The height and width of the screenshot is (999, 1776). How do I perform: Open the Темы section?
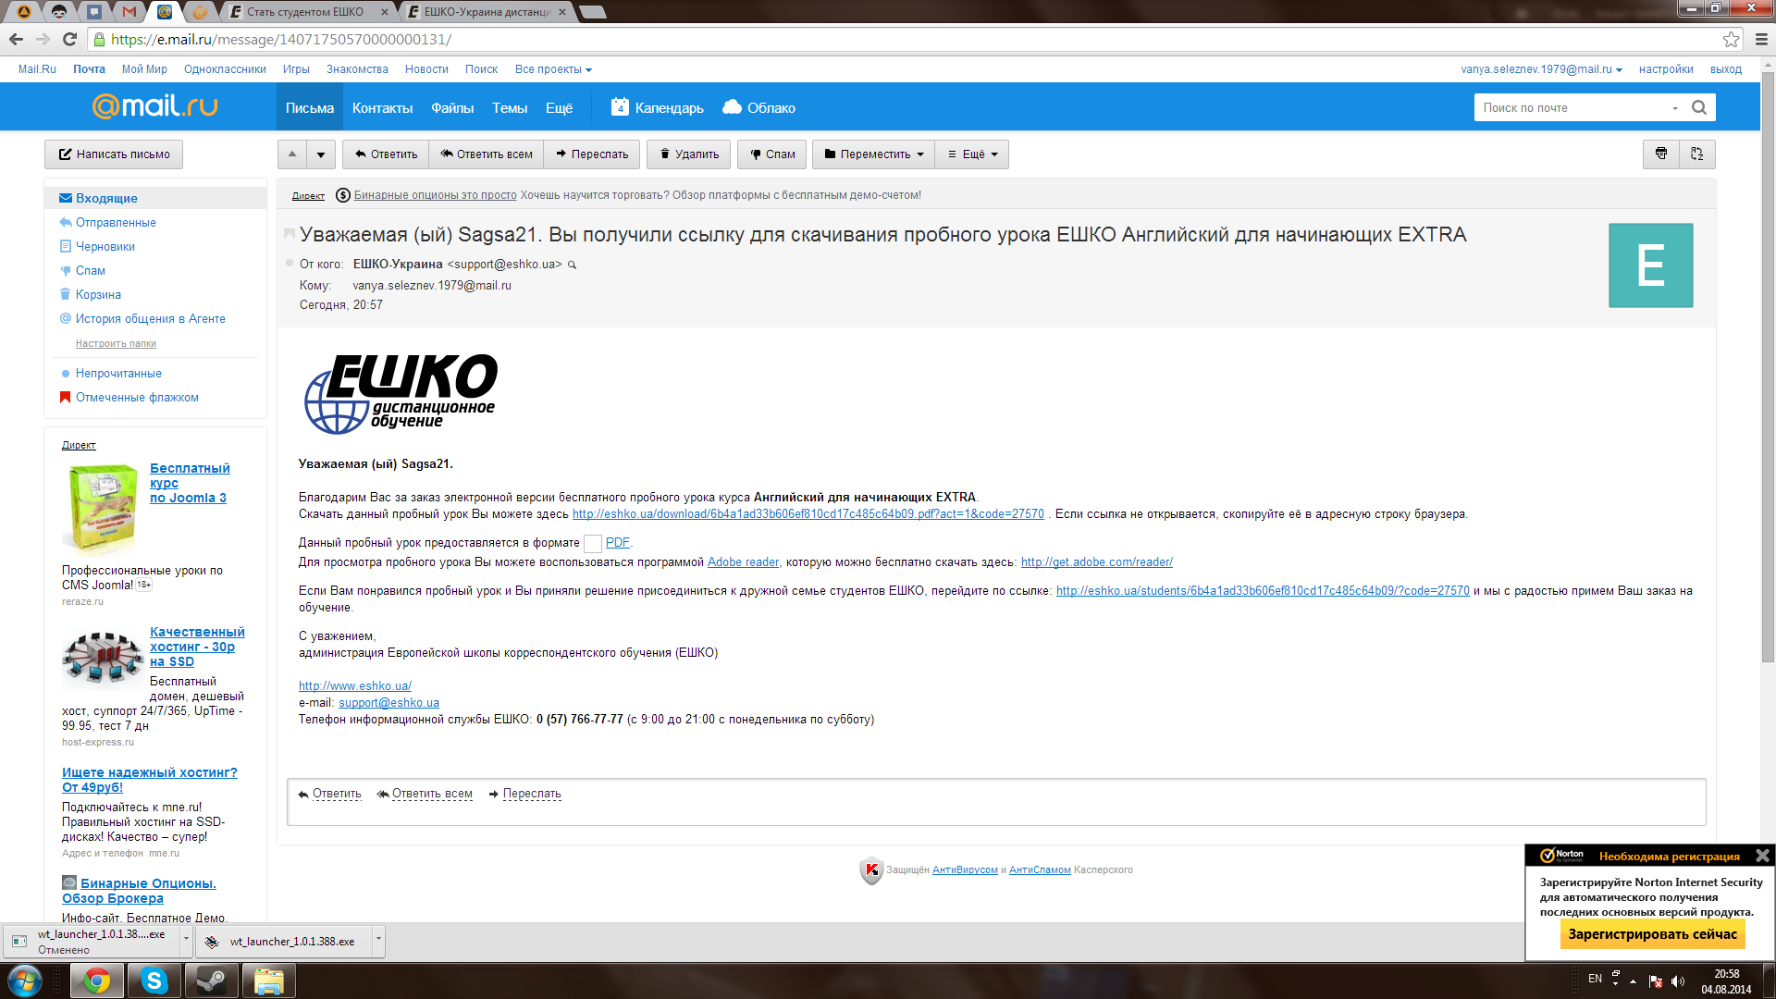[x=510, y=107]
